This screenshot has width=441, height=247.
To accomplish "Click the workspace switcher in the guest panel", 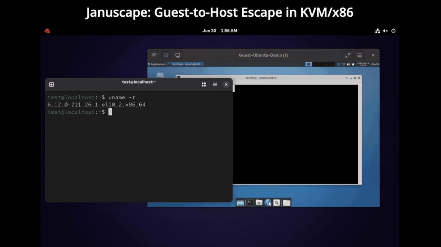I will coord(320,64).
